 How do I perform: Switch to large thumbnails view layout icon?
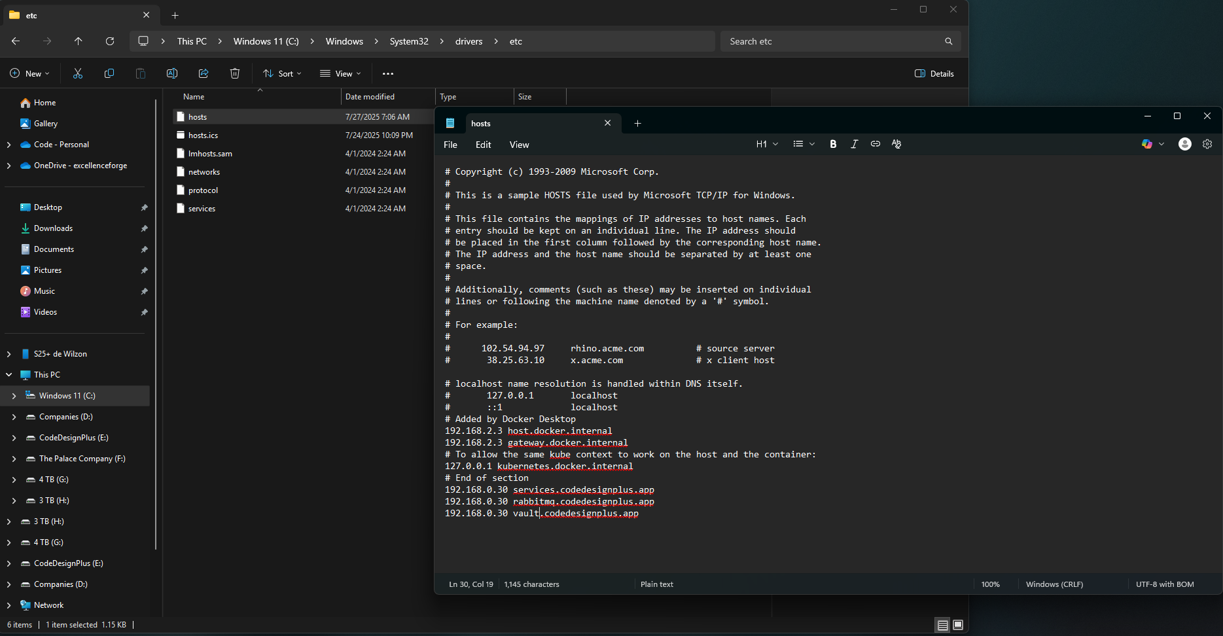[x=958, y=625]
